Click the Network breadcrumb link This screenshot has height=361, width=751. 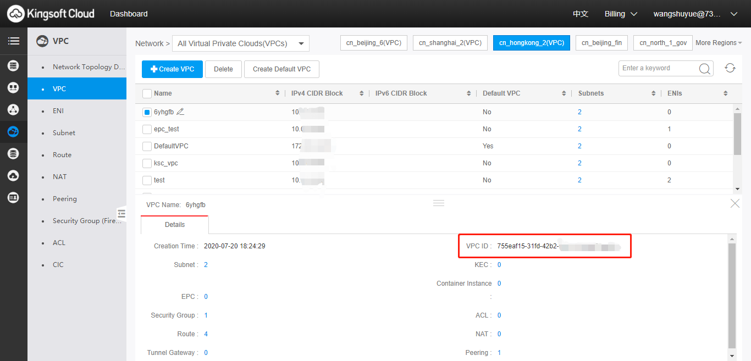tap(149, 43)
